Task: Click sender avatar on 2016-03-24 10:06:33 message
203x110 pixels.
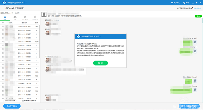Action: [47, 24]
